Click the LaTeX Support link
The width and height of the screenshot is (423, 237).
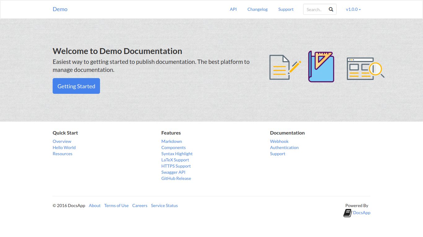tap(175, 160)
